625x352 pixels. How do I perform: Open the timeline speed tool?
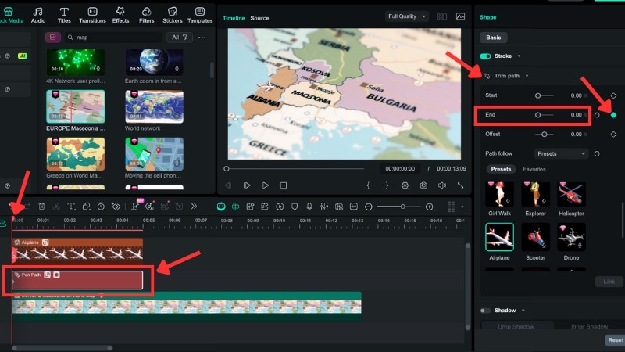(101, 207)
